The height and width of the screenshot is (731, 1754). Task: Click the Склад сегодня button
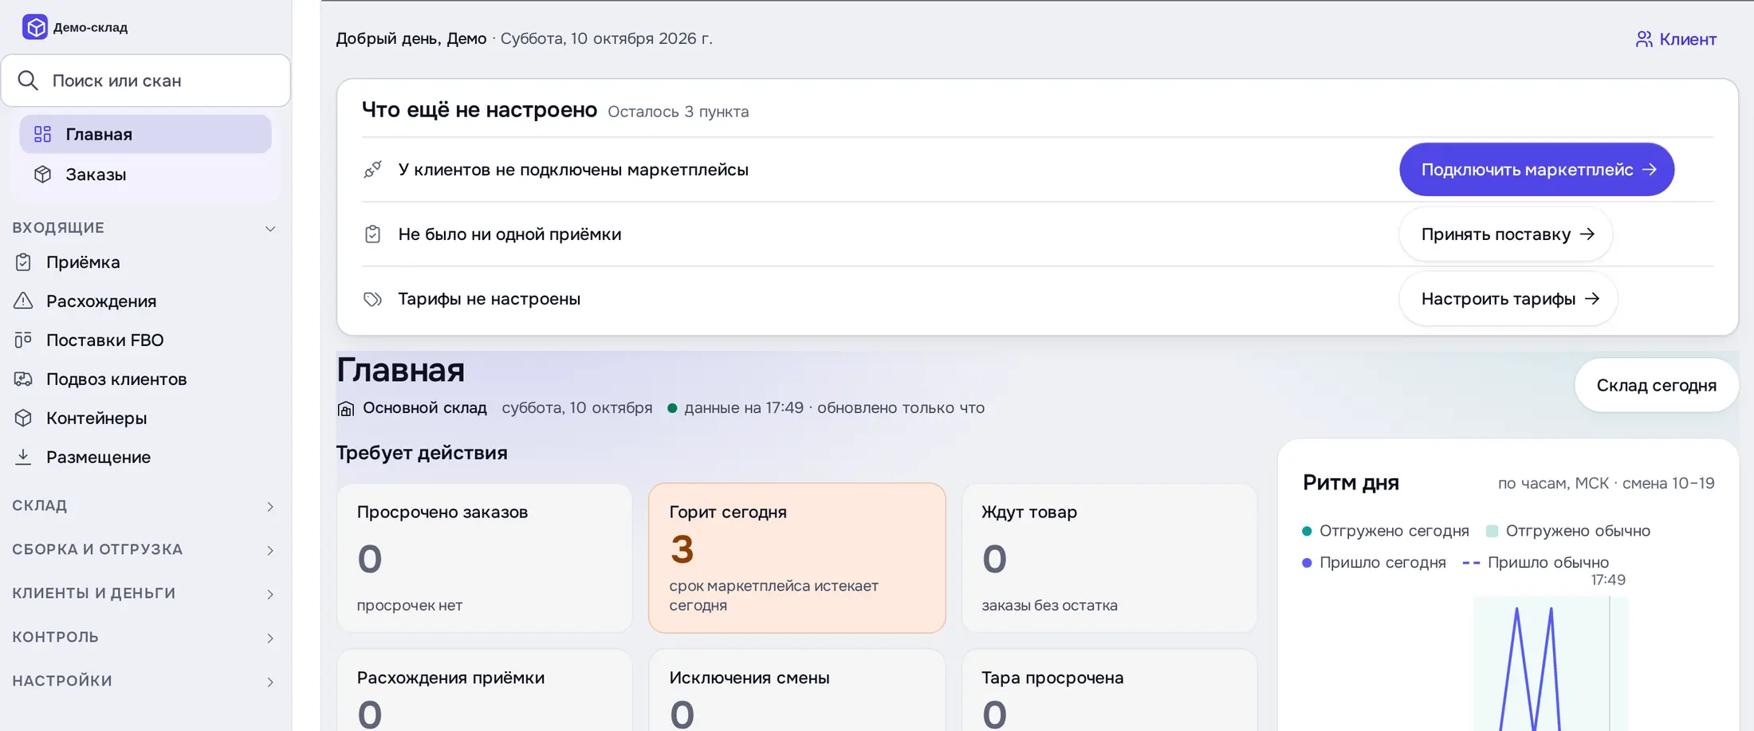tap(1656, 386)
